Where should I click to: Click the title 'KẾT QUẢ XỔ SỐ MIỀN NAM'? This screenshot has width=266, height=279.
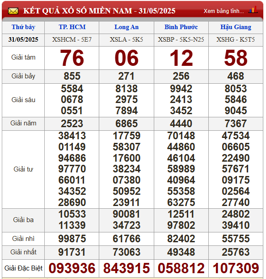click(78, 11)
